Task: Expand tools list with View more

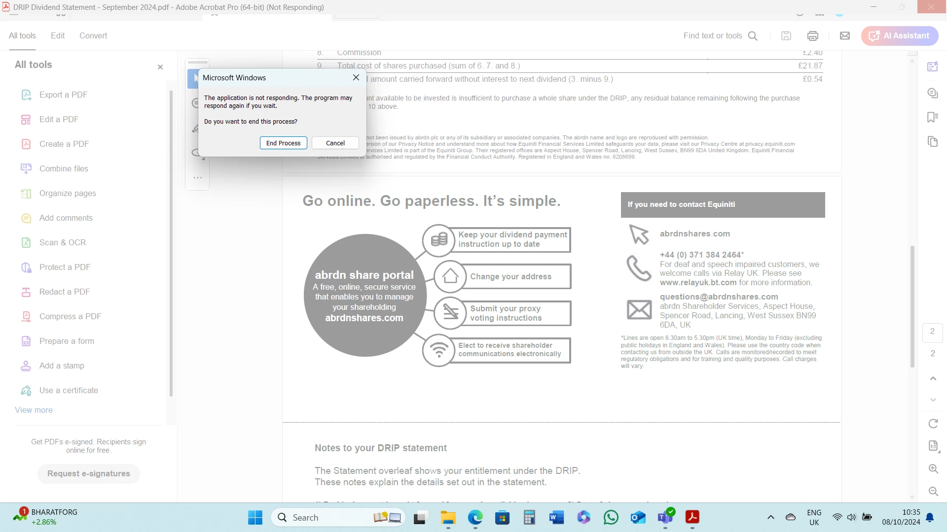Action: click(34, 410)
